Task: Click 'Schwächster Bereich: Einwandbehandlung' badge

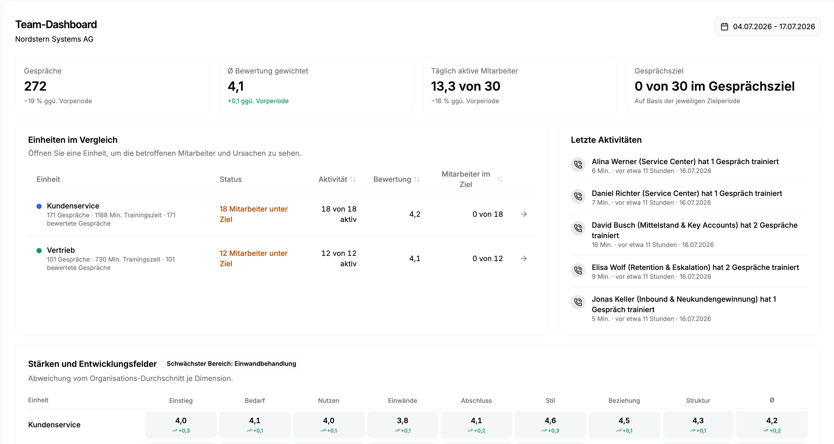Action: [231, 364]
